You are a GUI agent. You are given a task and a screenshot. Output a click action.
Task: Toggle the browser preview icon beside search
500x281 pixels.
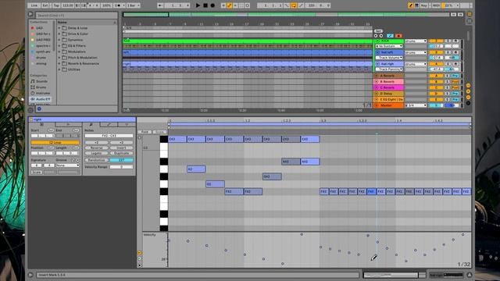point(30,14)
